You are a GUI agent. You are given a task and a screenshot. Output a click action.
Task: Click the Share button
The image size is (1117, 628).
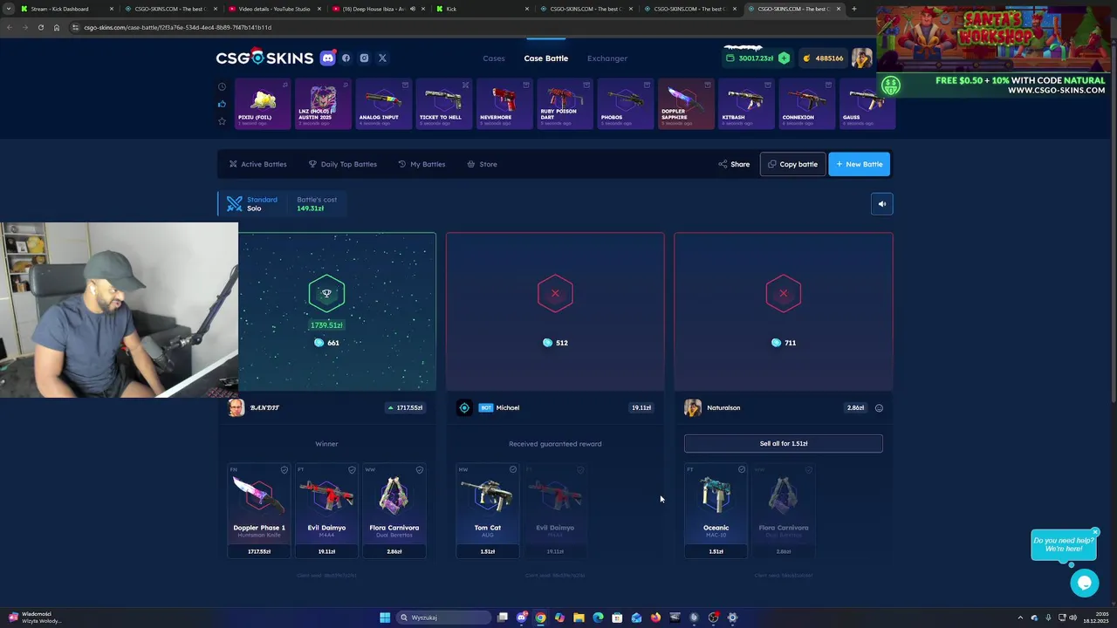pyautogui.click(x=734, y=164)
